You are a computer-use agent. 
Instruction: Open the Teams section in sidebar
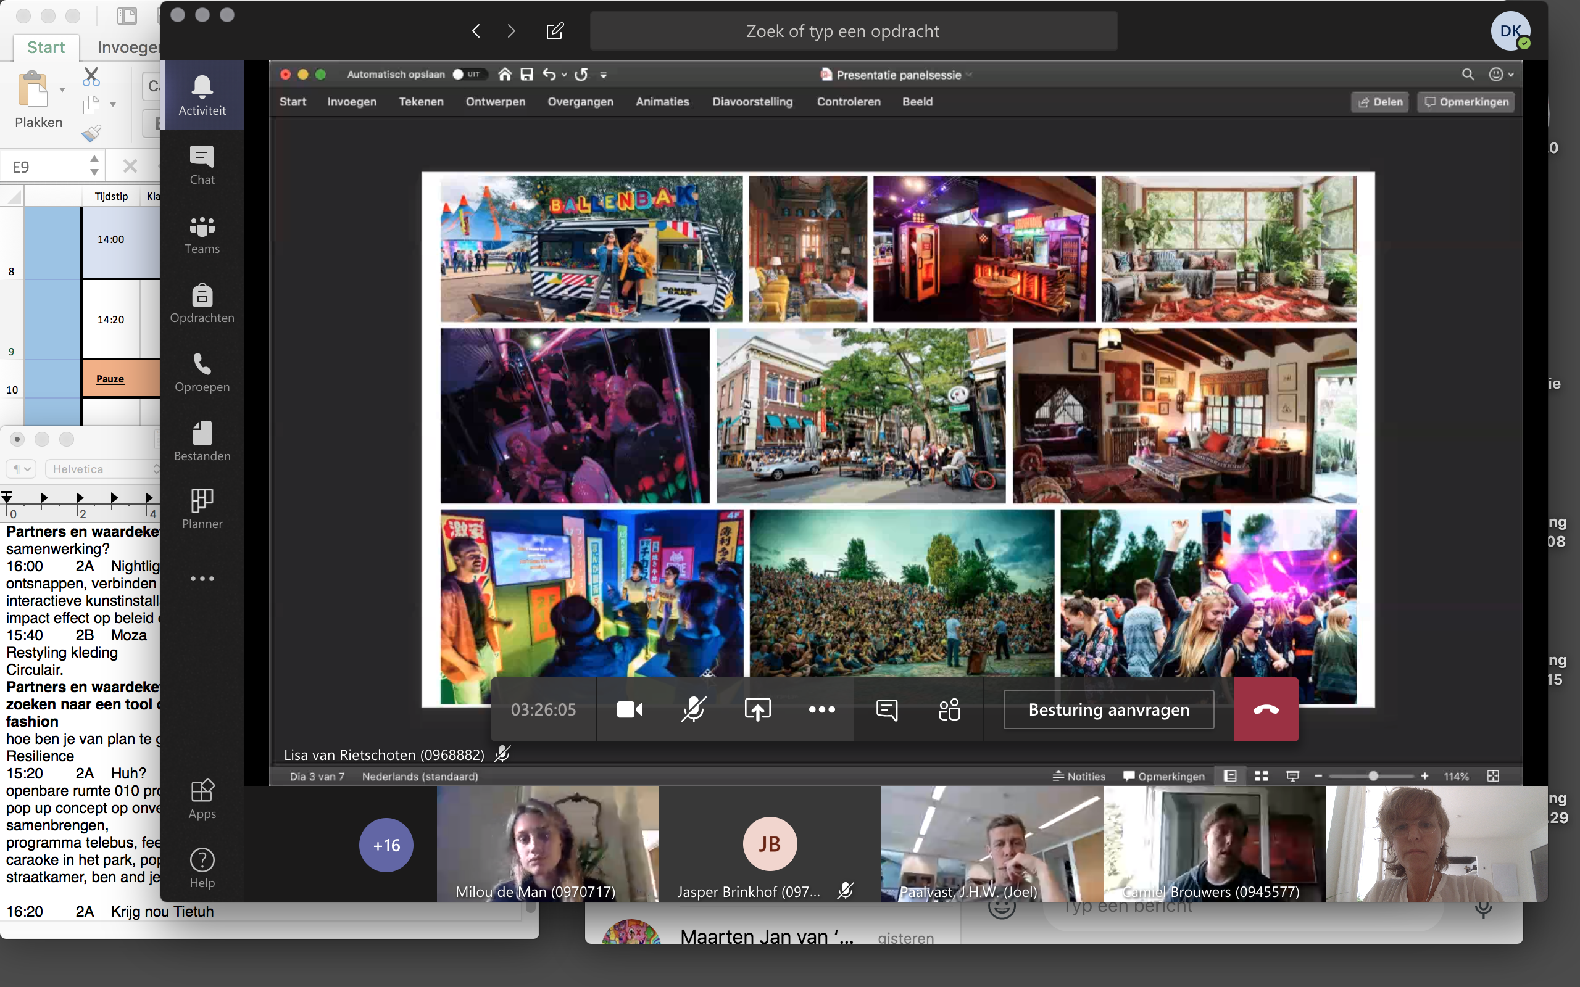[x=202, y=234]
